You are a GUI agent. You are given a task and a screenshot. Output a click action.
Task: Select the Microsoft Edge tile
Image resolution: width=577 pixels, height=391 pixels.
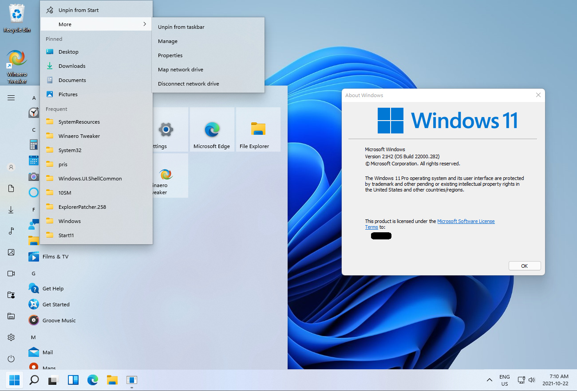[212, 129]
